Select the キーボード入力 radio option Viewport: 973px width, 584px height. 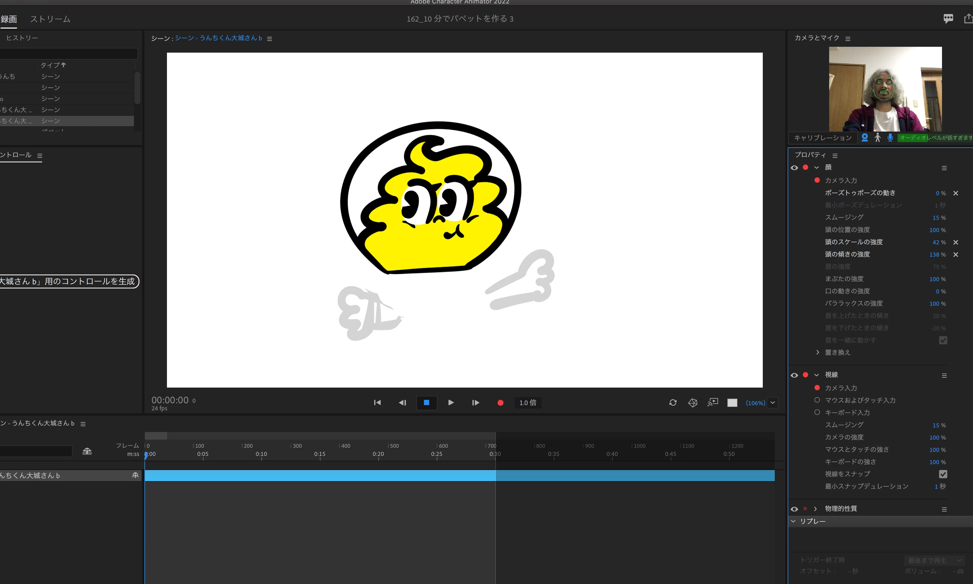pos(817,412)
